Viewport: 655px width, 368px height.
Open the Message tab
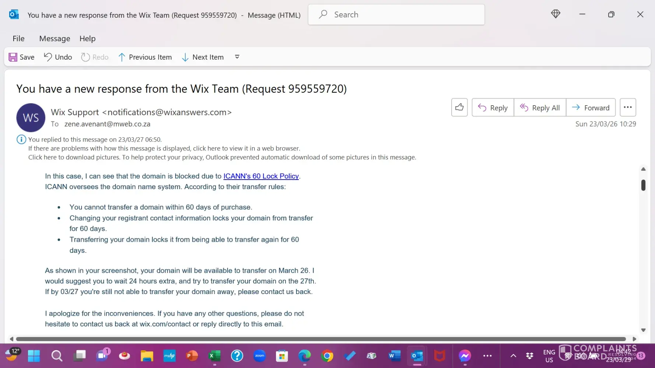[55, 39]
